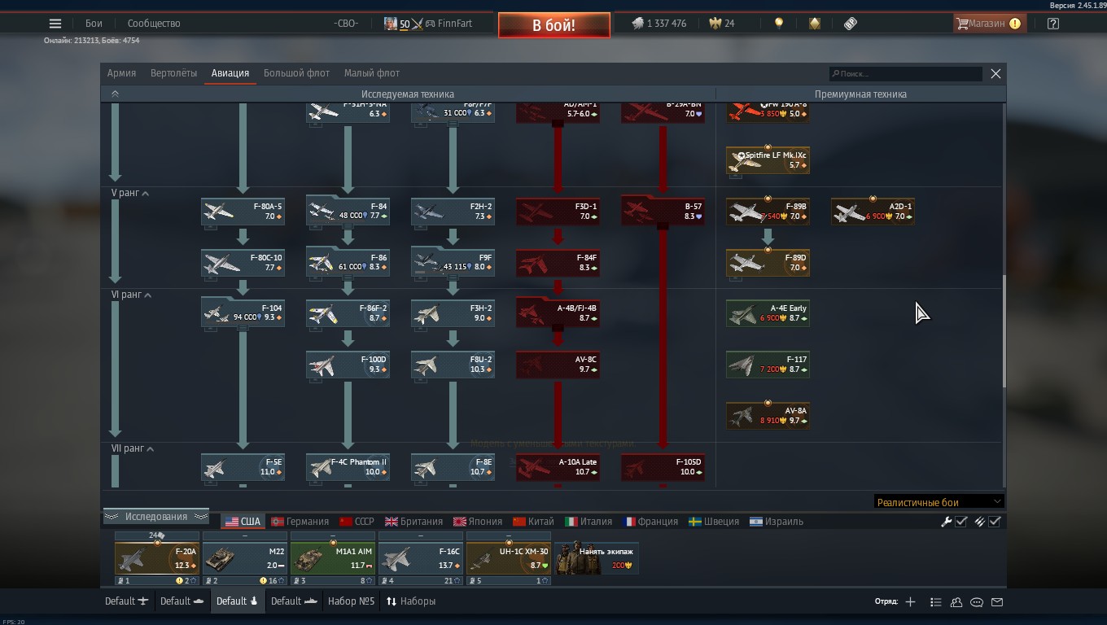1107x625 pixels.
Task: Click the silver lions currency icon
Action: click(x=638, y=24)
